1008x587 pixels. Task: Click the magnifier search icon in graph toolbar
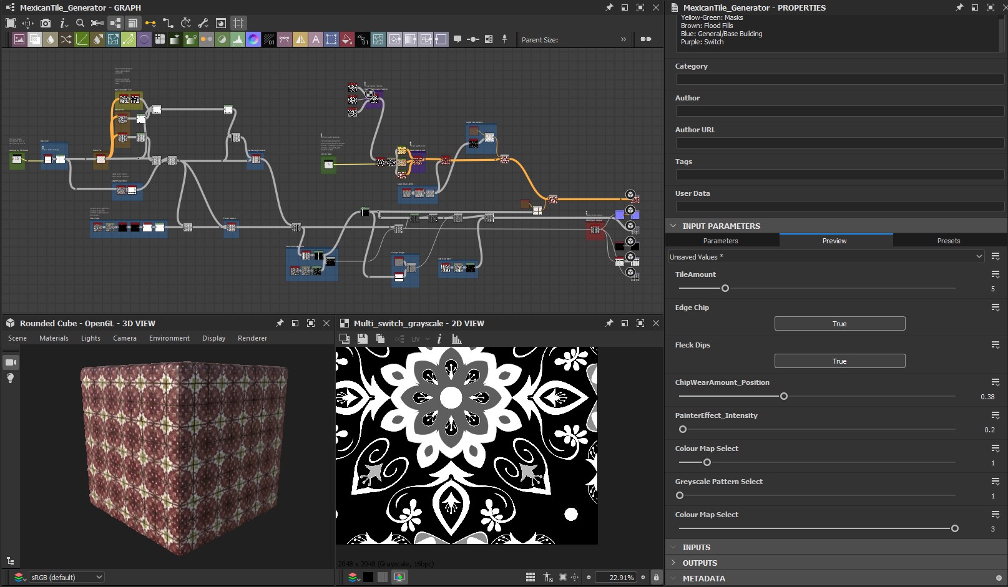(80, 23)
